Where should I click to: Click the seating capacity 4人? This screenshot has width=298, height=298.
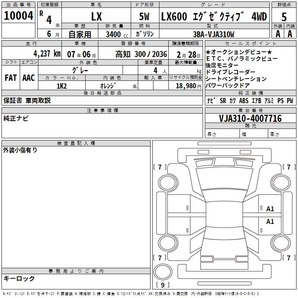click(x=160, y=71)
